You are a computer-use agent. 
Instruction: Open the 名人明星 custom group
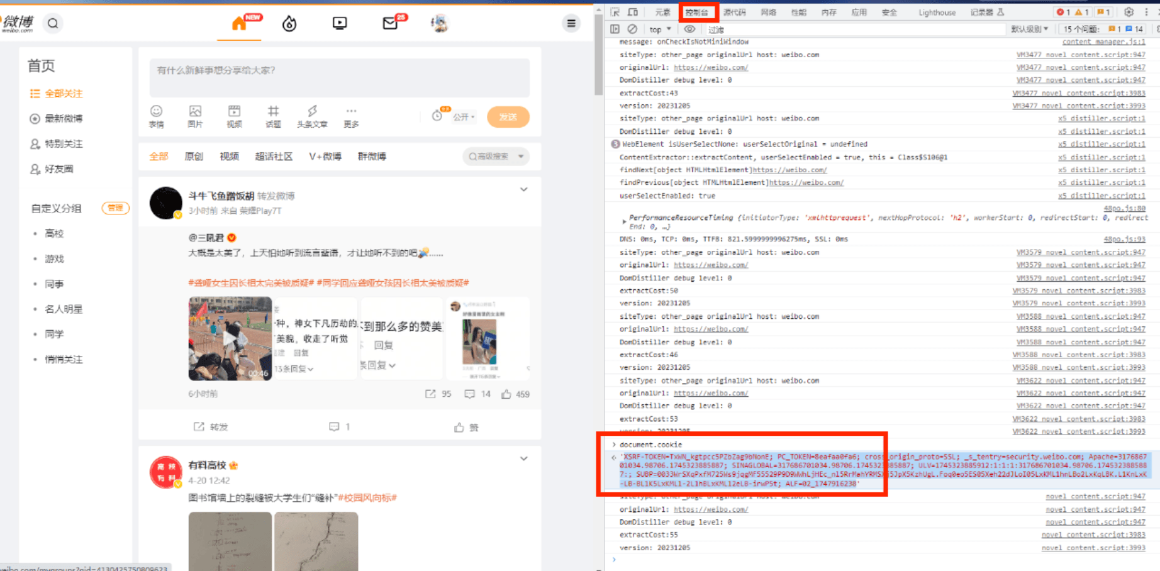[x=64, y=309]
